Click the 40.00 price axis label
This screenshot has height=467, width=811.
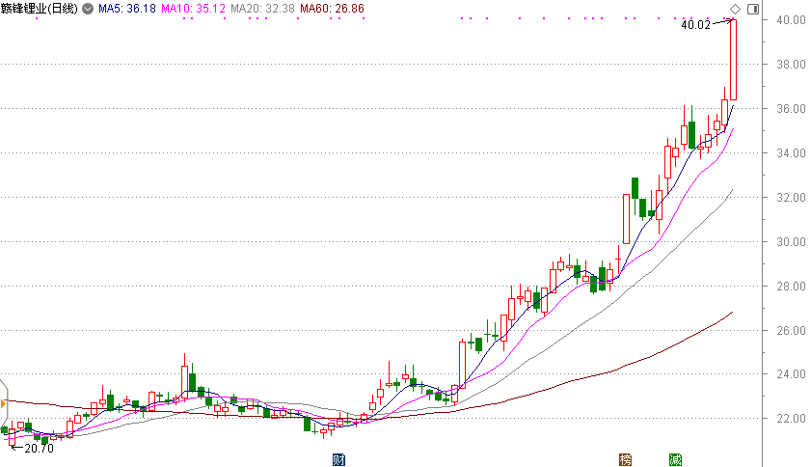pyautogui.click(x=787, y=20)
